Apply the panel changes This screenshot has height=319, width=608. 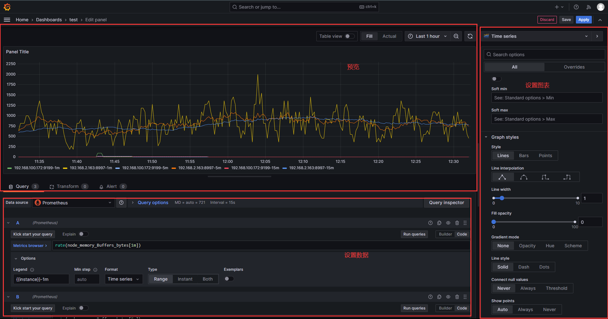pyautogui.click(x=584, y=20)
